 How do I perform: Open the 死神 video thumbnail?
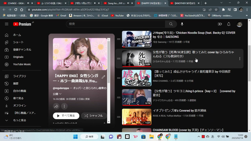[x=136, y=58]
